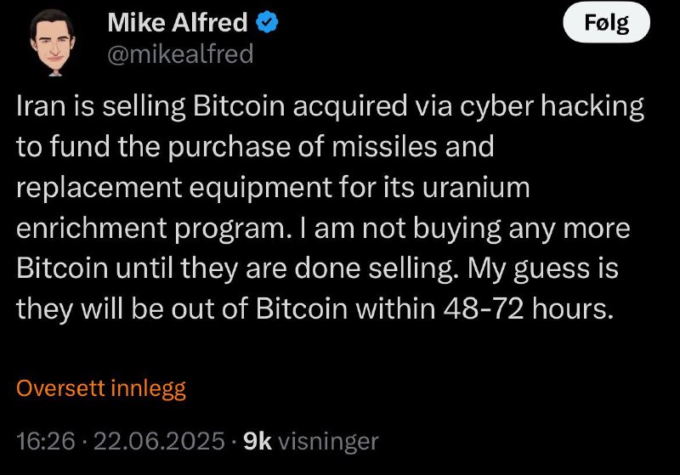The width and height of the screenshot is (680, 475).
Task: Click the 16:26 post timestamp
Action: pos(46,441)
